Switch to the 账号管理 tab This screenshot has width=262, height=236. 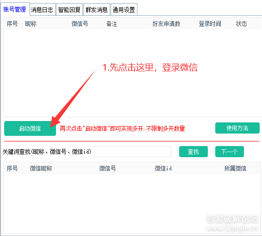click(15, 9)
